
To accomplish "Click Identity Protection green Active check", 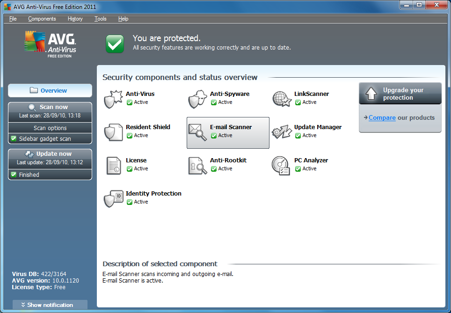I will (x=130, y=202).
